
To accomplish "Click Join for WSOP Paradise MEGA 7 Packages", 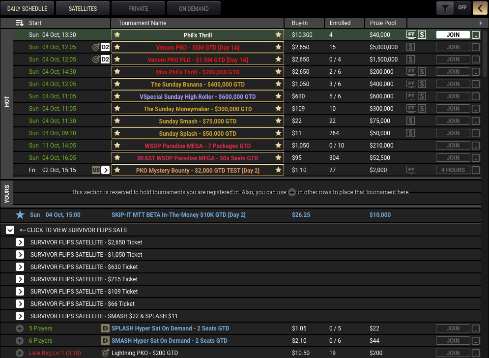I will click(453, 146).
